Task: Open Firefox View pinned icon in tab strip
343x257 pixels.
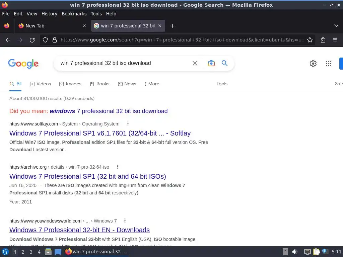Action: 7,26
